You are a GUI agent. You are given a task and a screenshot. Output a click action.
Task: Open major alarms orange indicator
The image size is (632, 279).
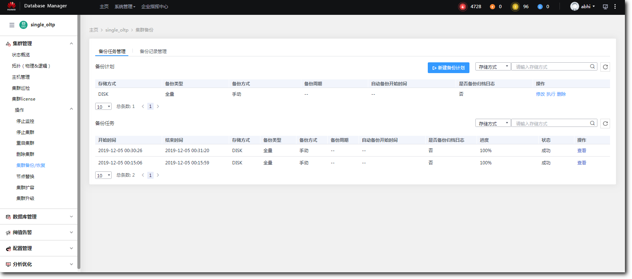493,7
